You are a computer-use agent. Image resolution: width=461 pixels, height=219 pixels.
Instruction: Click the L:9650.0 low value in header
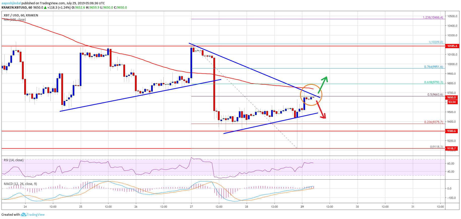click(107, 8)
